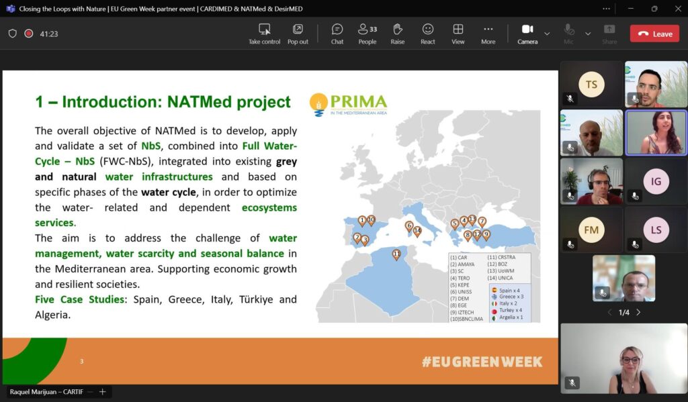Click the red recording indicator

click(28, 34)
